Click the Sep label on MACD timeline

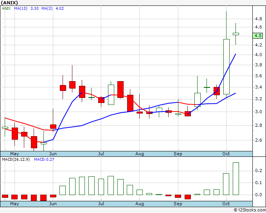[178, 204]
